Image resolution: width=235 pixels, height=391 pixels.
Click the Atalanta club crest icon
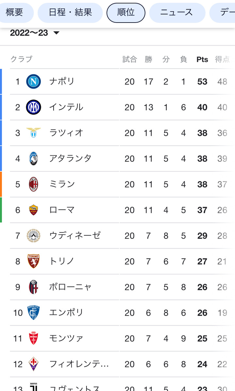click(x=34, y=159)
